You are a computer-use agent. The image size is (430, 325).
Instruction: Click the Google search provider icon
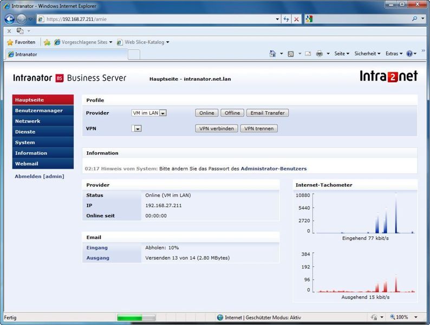coord(309,19)
